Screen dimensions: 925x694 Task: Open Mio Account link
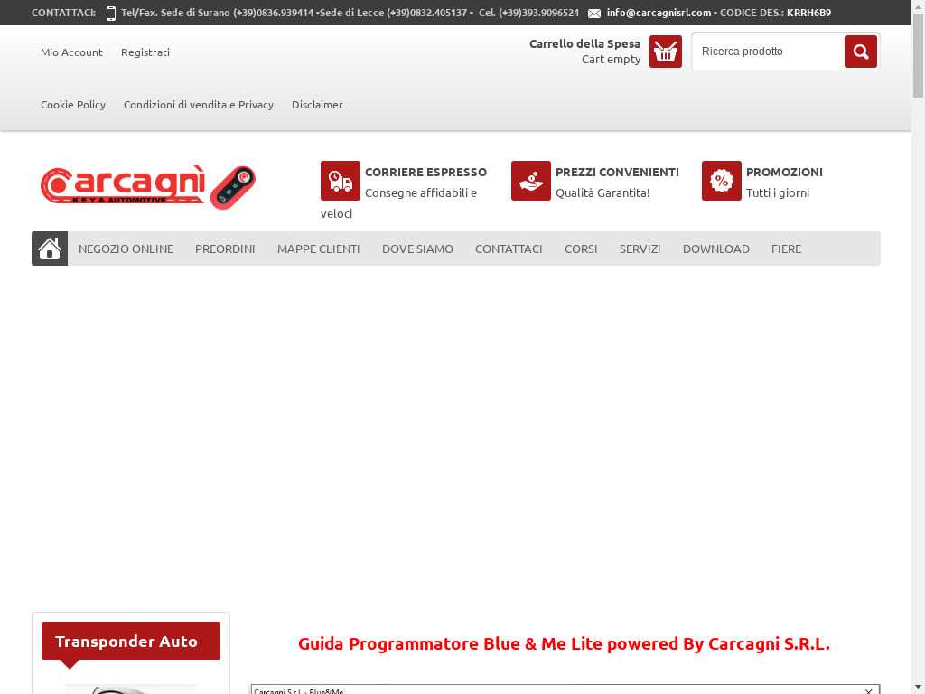[71, 52]
